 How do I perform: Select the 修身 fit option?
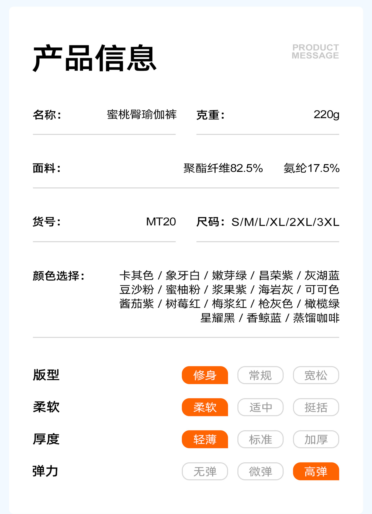point(205,375)
